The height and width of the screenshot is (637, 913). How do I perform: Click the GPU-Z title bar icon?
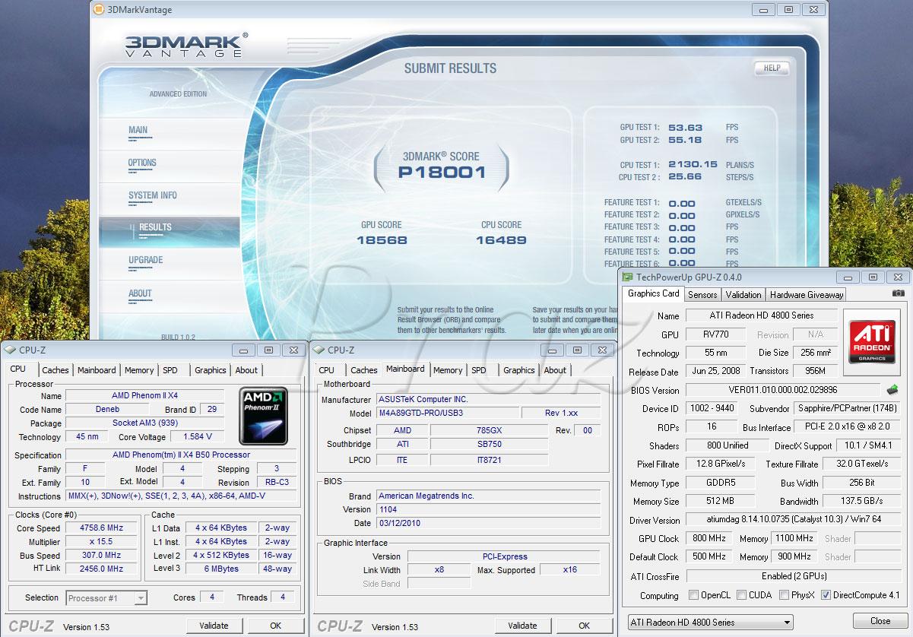tap(627, 277)
